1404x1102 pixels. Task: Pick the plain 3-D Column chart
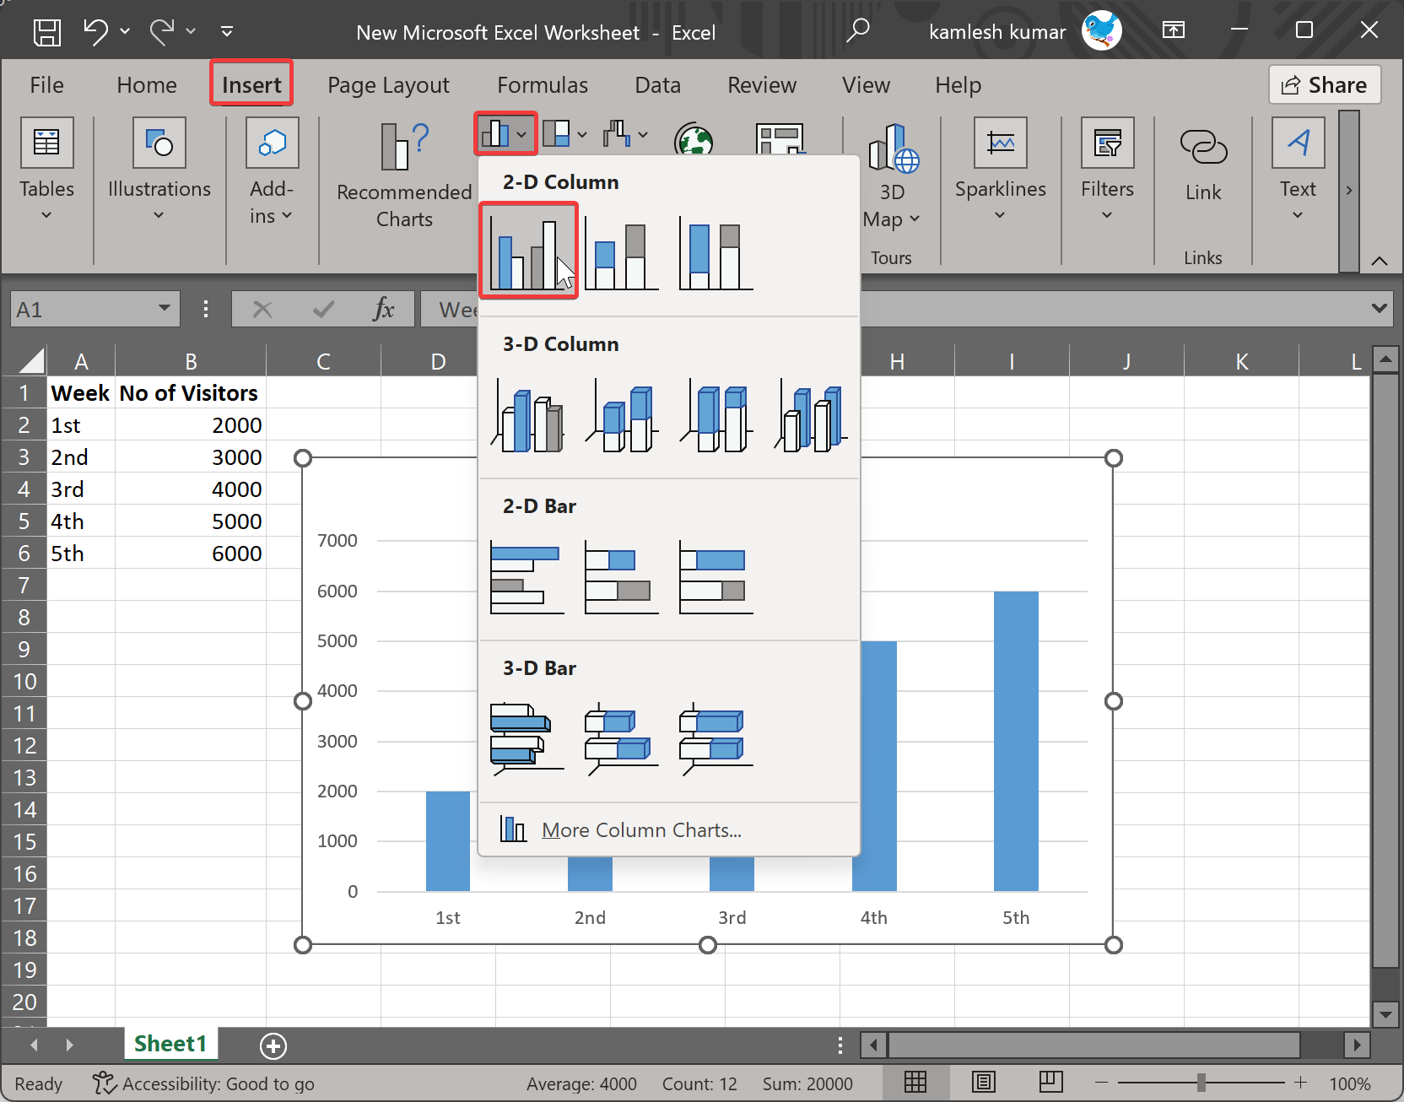click(x=811, y=416)
